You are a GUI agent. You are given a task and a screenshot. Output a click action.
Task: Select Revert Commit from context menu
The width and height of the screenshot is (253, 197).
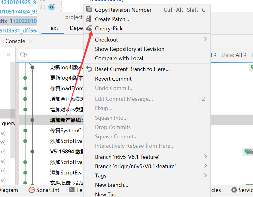113,79
